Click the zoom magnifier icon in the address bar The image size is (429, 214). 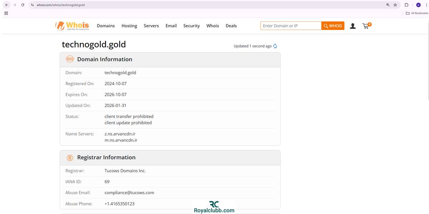pyautogui.click(x=388, y=5)
